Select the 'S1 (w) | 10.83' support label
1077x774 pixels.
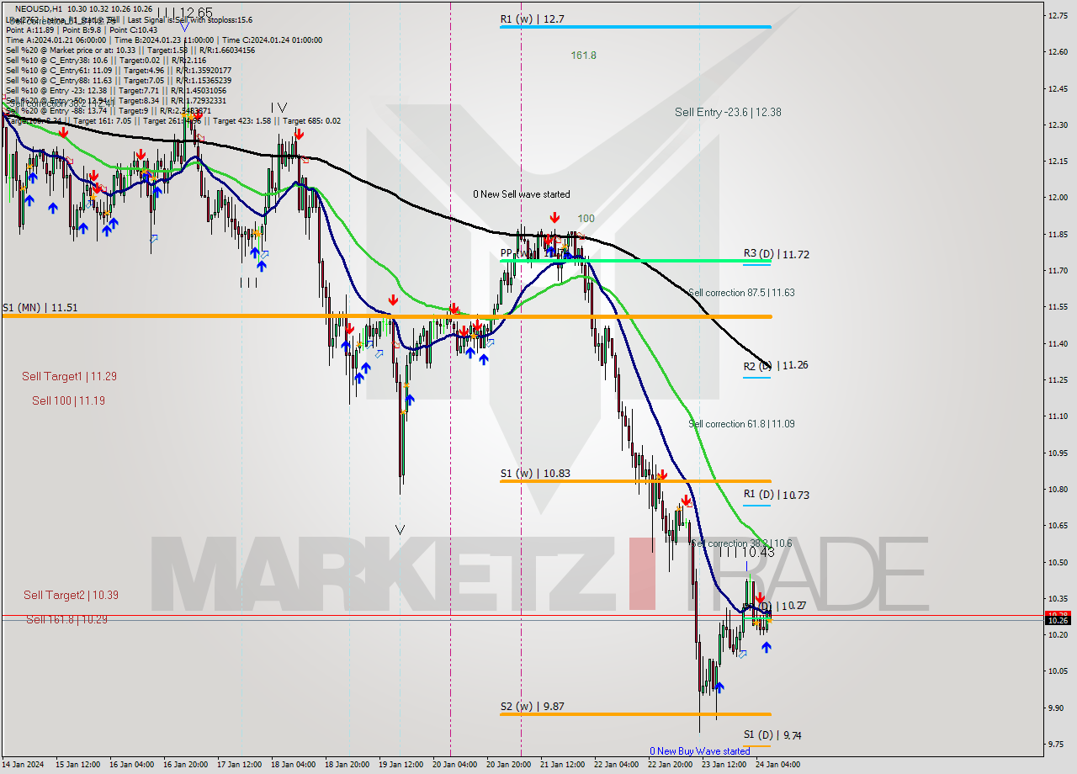(x=535, y=474)
